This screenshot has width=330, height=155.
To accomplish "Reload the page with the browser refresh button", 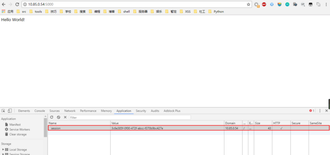I will (17, 5).
